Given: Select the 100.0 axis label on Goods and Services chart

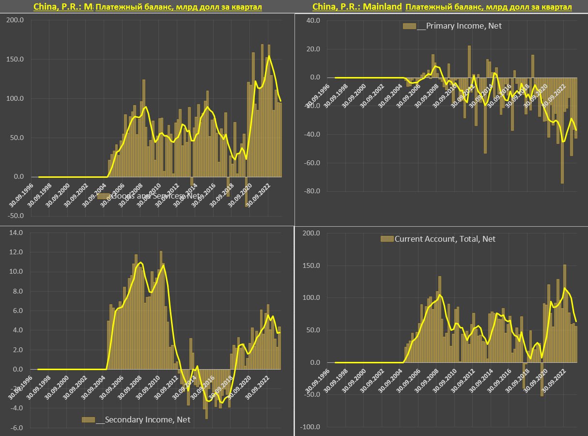Looking at the screenshot, I should tap(15, 98).
